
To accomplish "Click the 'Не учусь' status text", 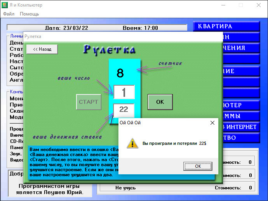I will [125, 188].
